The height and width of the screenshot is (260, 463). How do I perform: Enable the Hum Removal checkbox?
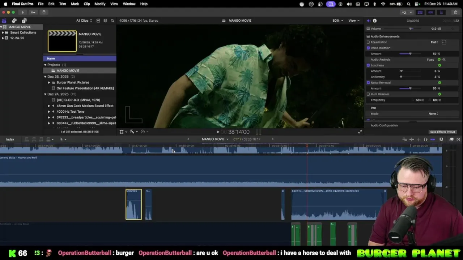pos(368,94)
